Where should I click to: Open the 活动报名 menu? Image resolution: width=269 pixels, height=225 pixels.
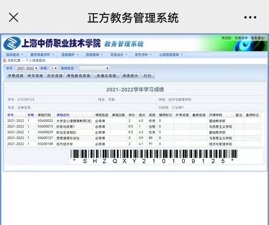pos(14,55)
